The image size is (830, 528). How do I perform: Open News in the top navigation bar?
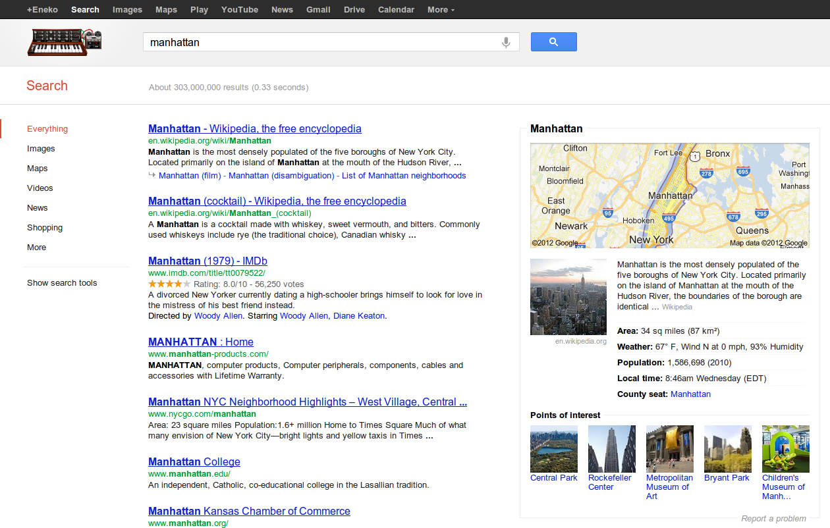(x=282, y=9)
